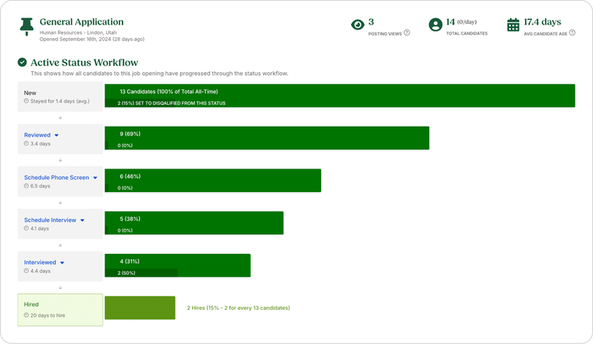Expand the Schedule Phone Screen dropdown arrow

pyautogui.click(x=95, y=177)
